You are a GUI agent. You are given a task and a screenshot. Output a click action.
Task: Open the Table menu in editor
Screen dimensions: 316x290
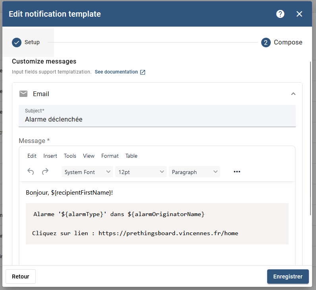tap(131, 156)
